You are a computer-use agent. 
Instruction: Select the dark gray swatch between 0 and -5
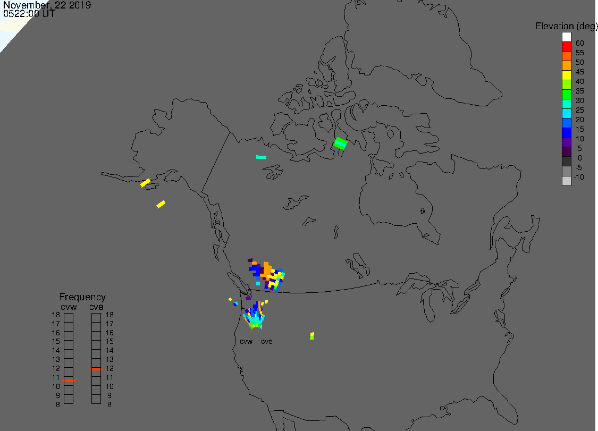pos(566,161)
